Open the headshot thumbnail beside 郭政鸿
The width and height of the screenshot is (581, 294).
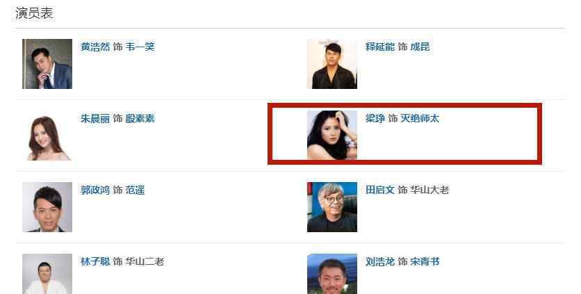click(x=47, y=207)
